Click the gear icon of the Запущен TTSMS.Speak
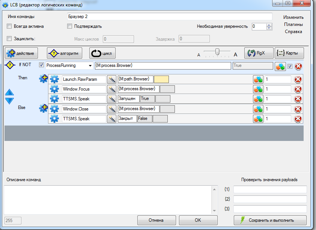Viewport: 316px width, 230px height. point(54,99)
